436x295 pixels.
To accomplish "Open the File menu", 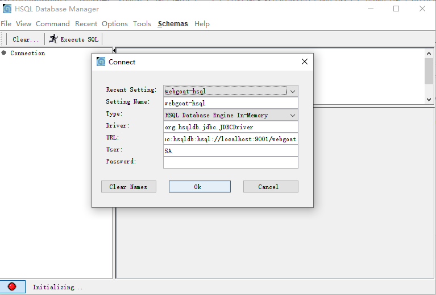I will pyautogui.click(x=6, y=24).
